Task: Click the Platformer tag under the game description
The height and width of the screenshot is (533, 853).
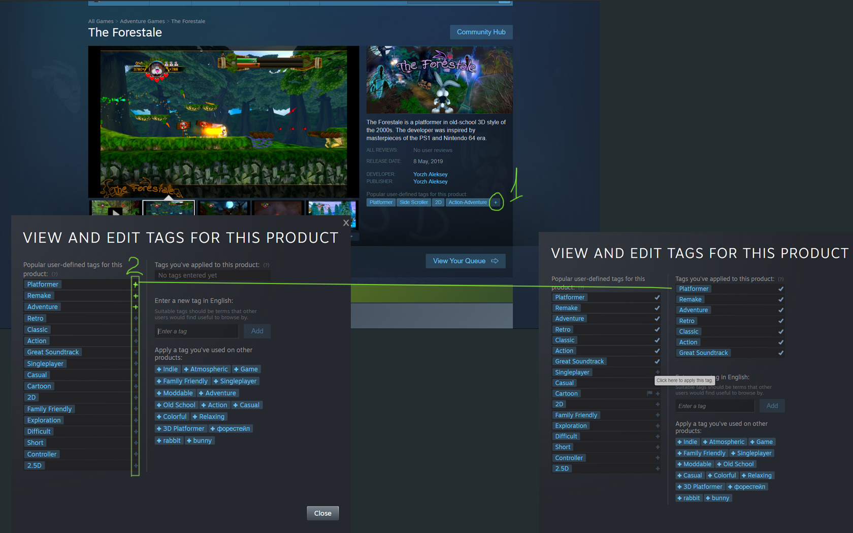Action: tap(381, 203)
